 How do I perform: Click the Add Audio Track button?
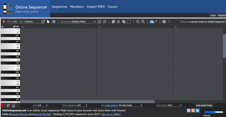pyautogui.click(x=204, y=105)
